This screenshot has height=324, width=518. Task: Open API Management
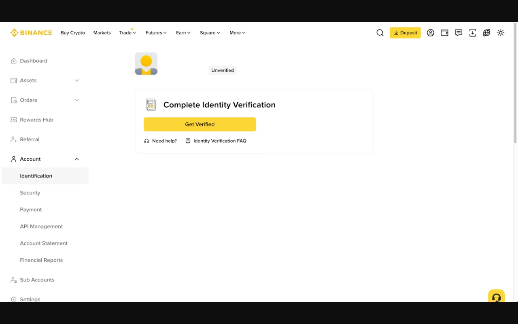(x=41, y=226)
